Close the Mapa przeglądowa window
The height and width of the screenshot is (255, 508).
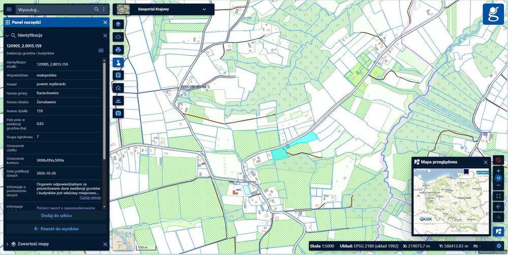click(486, 162)
